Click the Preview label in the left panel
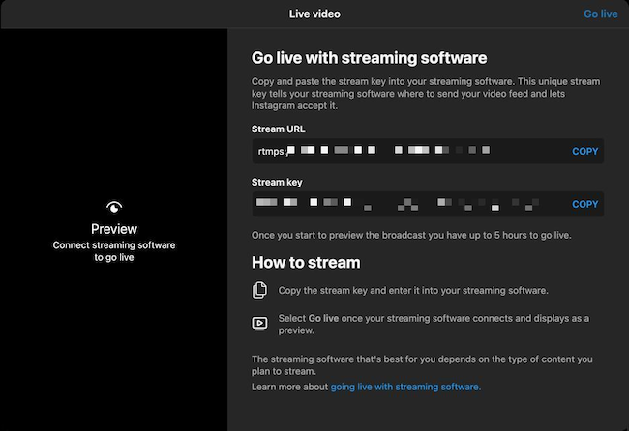The height and width of the screenshot is (431, 629). coord(114,229)
